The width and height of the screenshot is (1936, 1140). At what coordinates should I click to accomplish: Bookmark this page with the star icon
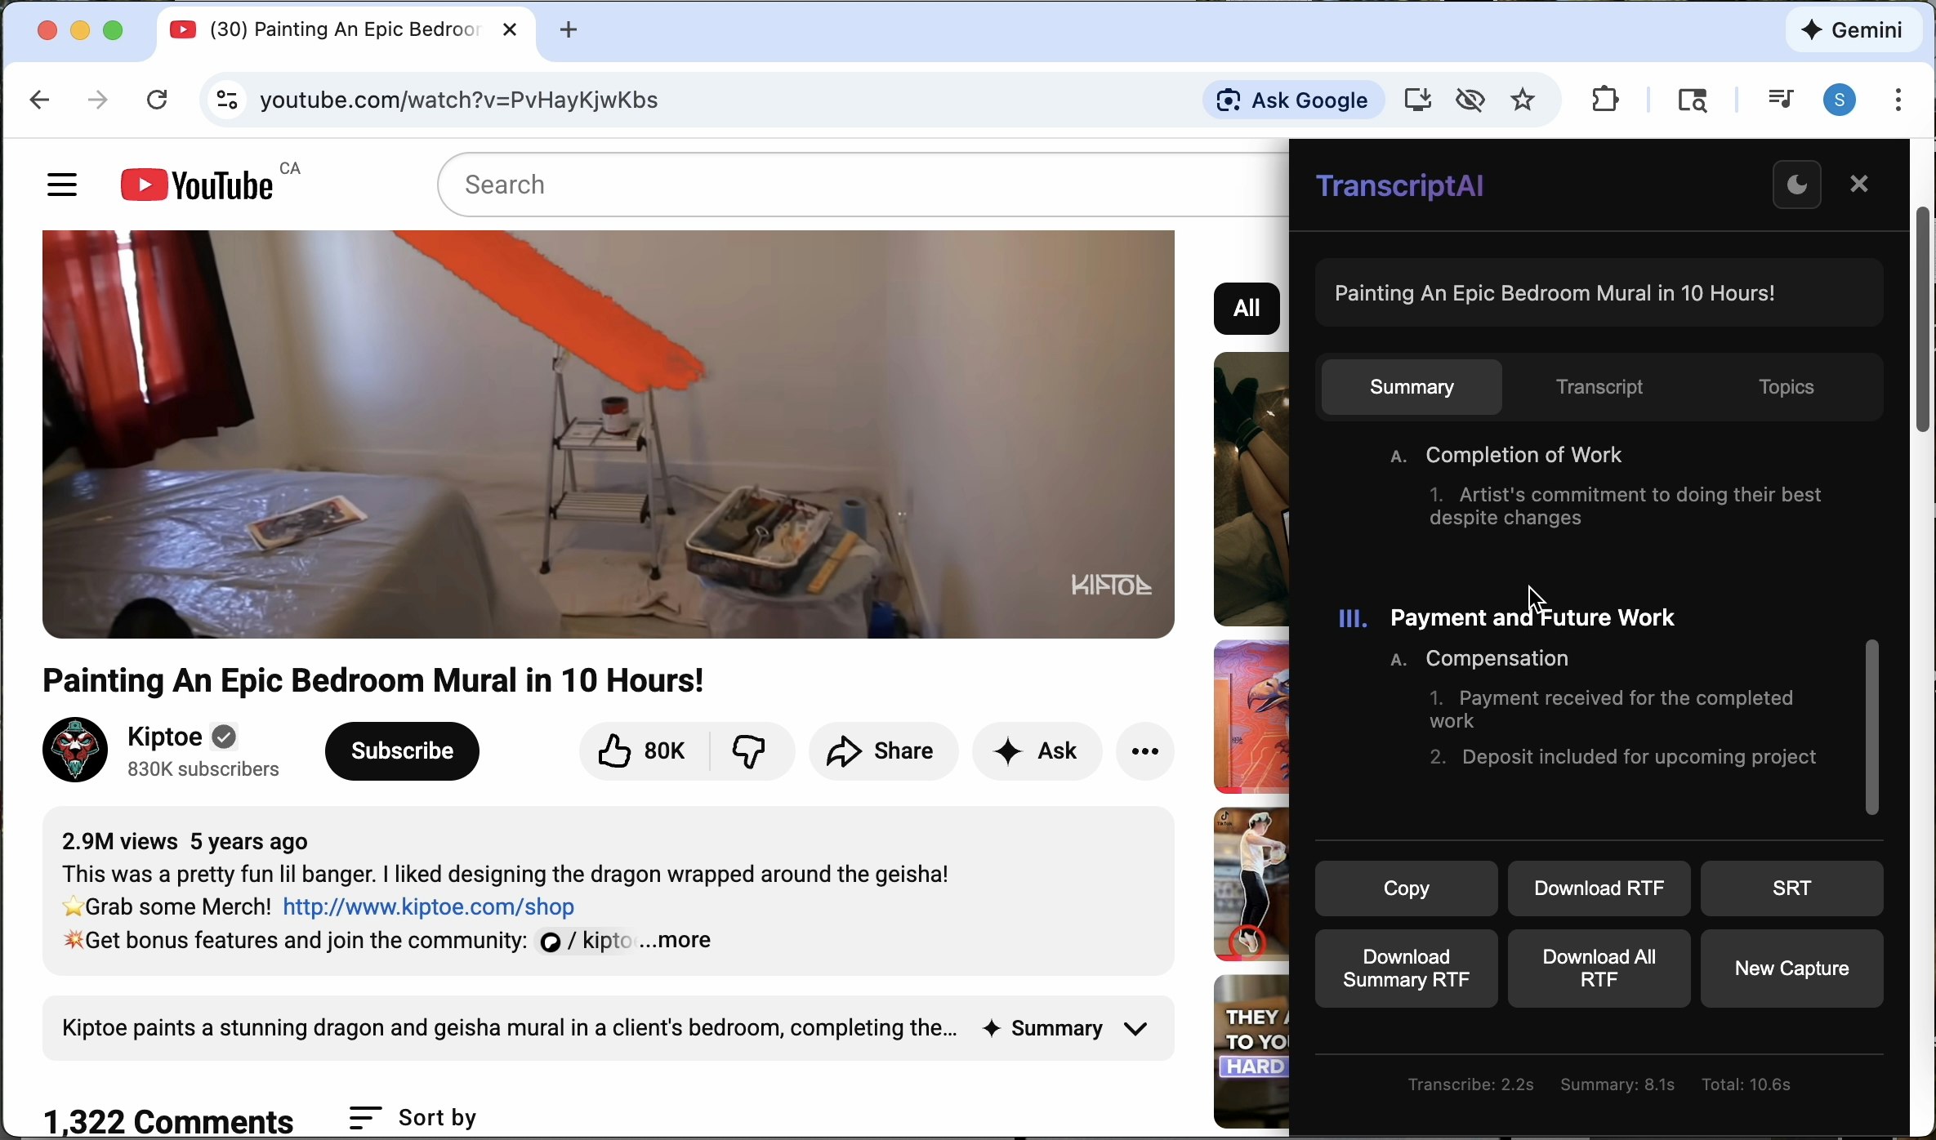pos(1522,99)
